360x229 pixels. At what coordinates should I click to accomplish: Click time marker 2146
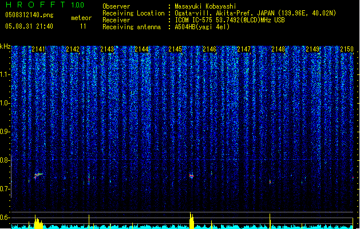(x=209, y=49)
